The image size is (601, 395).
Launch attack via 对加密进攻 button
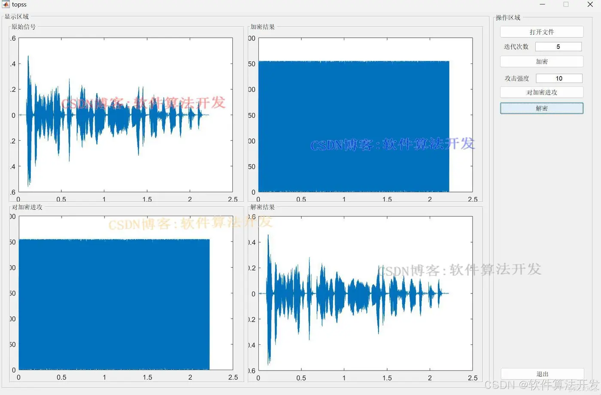point(541,92)
